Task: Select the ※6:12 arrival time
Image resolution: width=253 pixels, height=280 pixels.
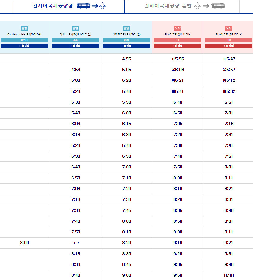Action: (229, 80)
